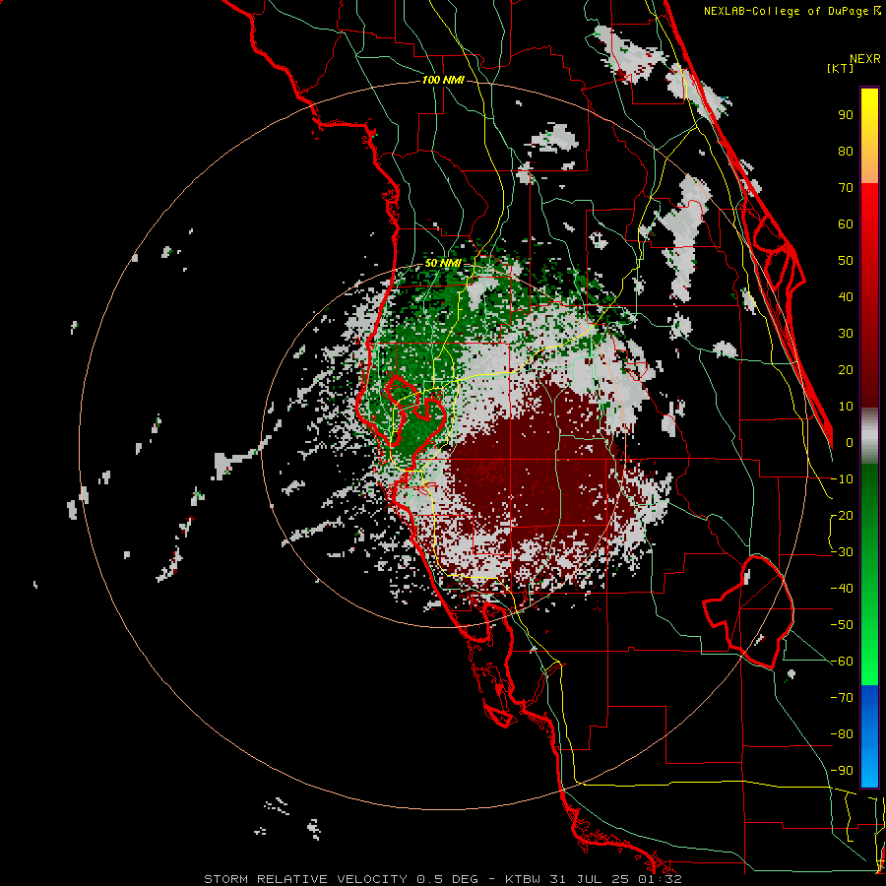Screen dimensions: 886x886
Task: Click the positive 70 scale label
Action: [x=846, y=188]
